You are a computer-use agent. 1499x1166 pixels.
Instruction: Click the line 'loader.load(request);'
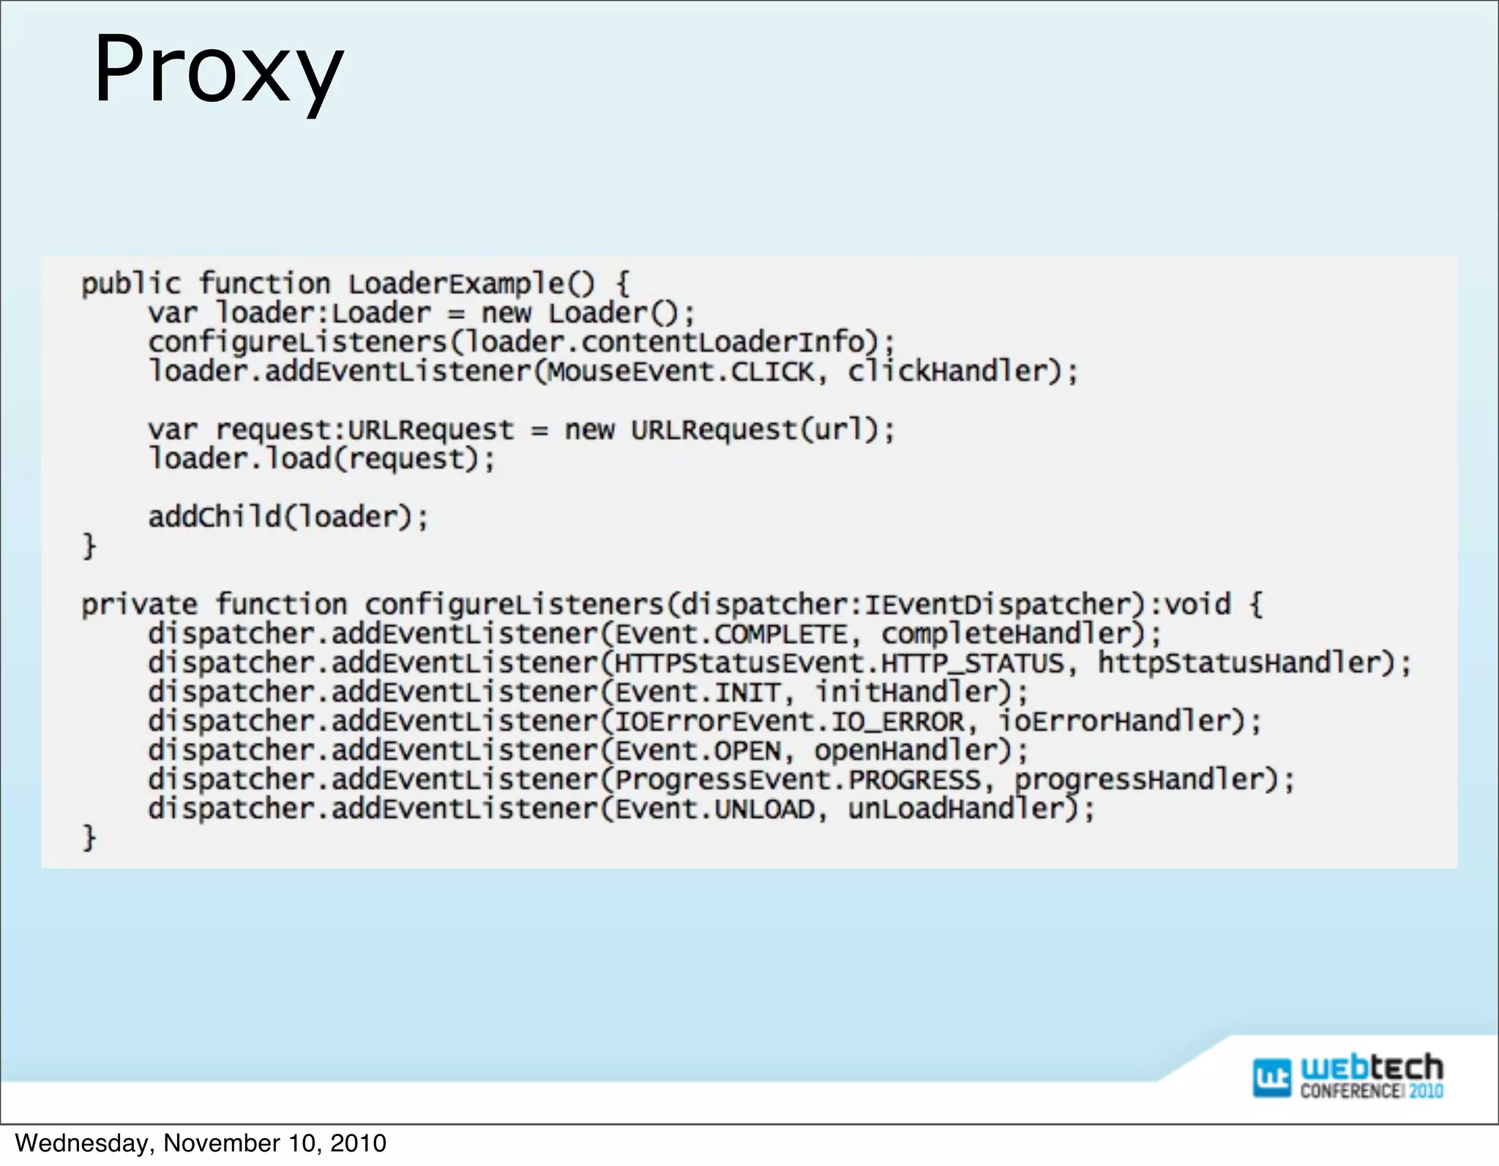pyautogui.click(x=322, y=459)
